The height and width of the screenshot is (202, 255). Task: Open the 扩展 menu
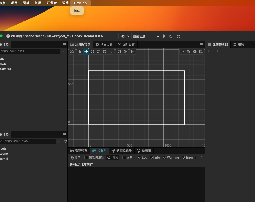pos(38,3)
